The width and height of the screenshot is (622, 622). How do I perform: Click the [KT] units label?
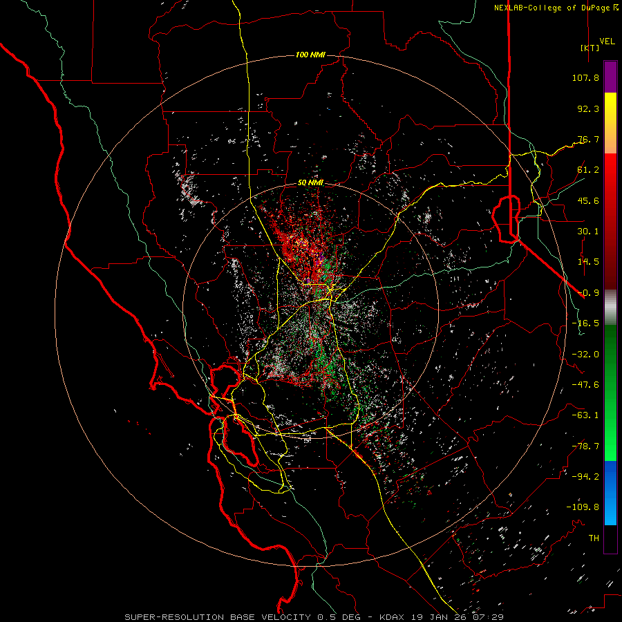590,48
